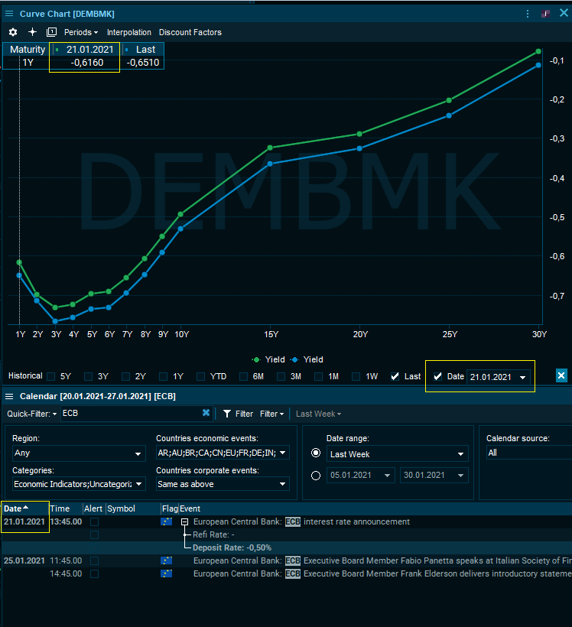Image resolution: width=572 pixels, height=627 pixels.
Task: Open the Historical Date dropdown
Action: click(x=523, y=377)
